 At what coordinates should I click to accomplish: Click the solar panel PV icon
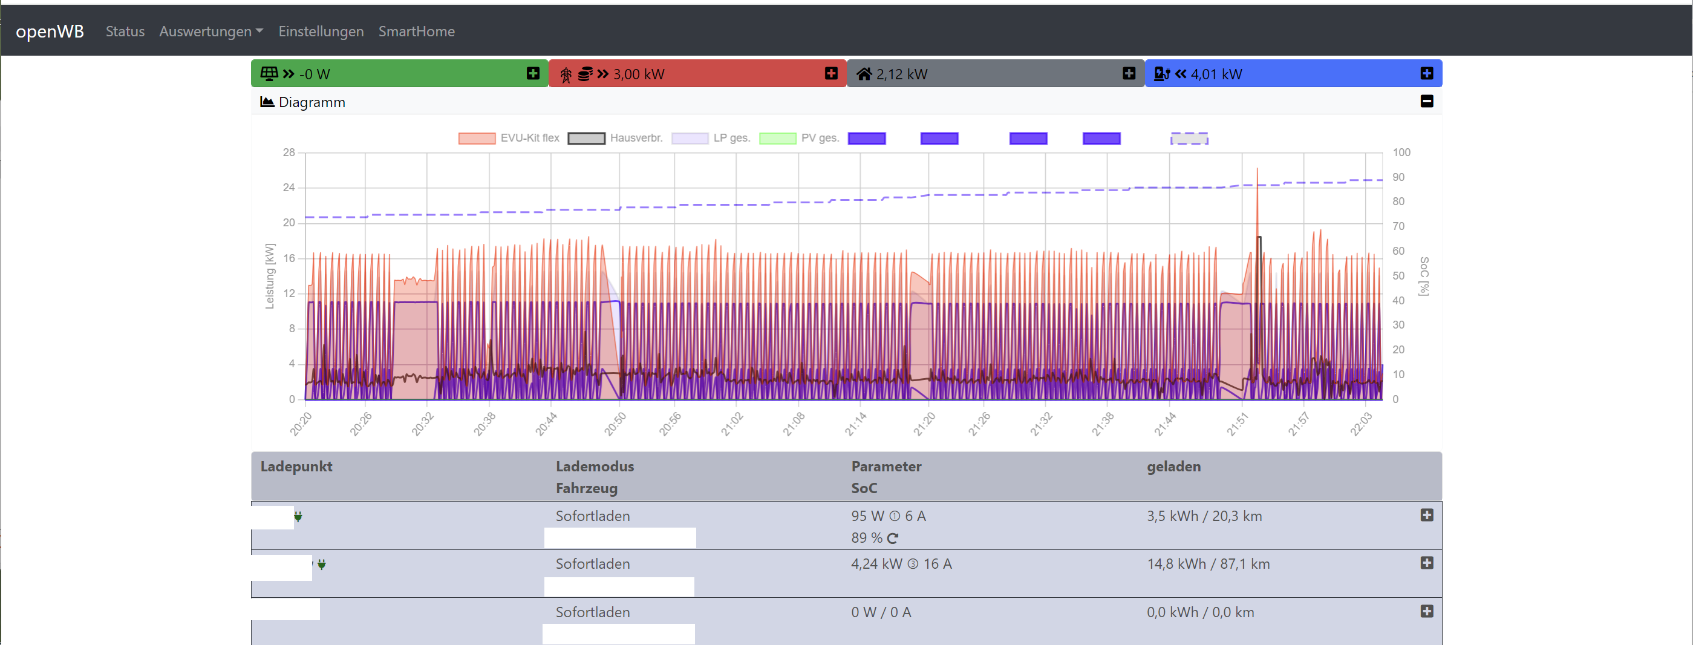(269, 74)
